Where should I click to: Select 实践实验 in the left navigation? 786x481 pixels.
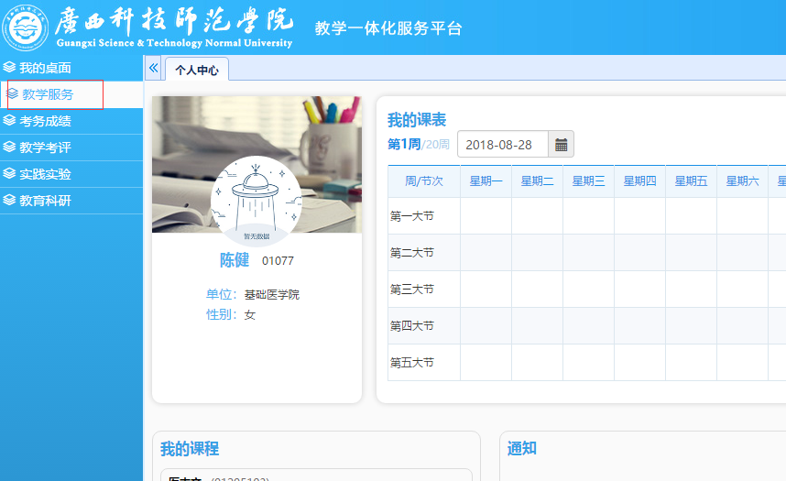point(45,174)
